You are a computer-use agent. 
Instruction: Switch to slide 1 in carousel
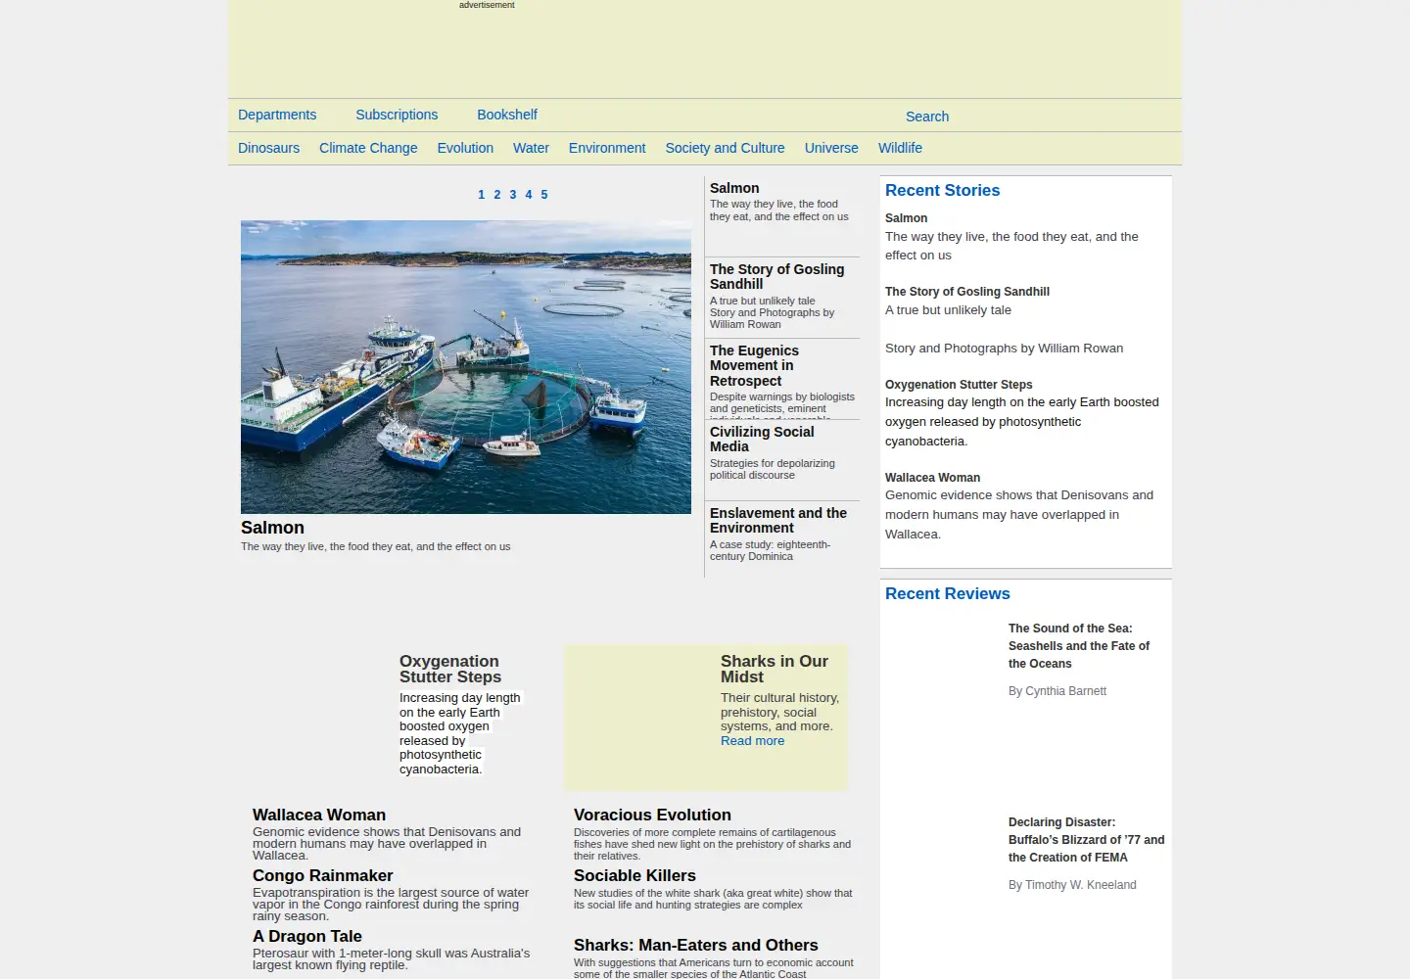481,195
